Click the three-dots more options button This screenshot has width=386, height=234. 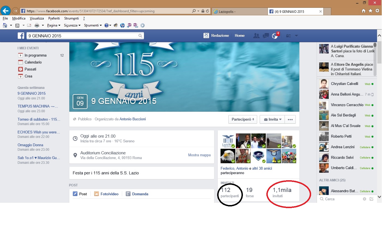tap(290, 120)
